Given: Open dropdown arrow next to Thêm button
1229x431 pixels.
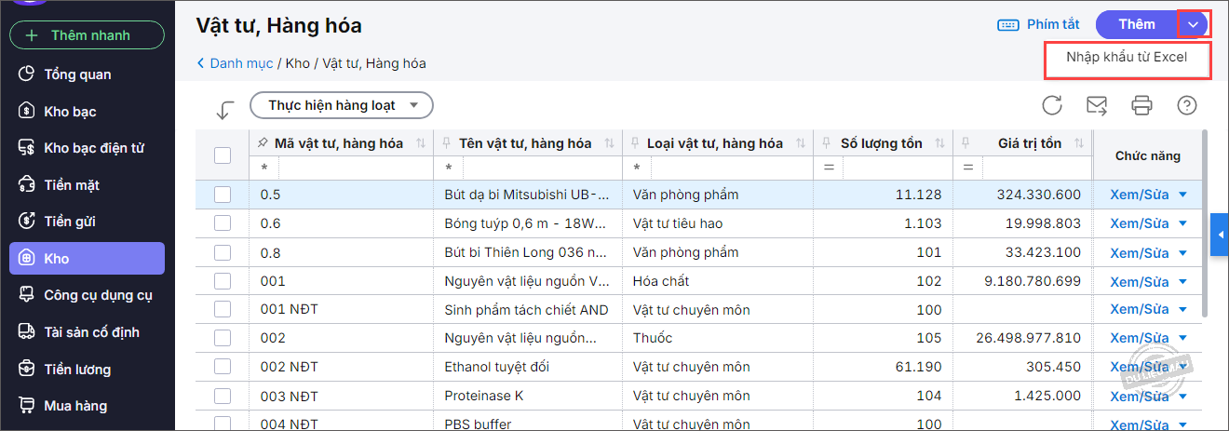Looking at the screenshot, I should pyautogui.click(x=1193, y=24).
